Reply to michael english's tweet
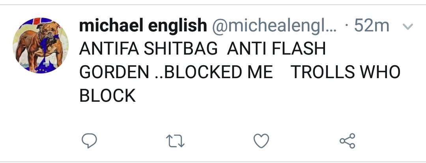 [90, 141]
